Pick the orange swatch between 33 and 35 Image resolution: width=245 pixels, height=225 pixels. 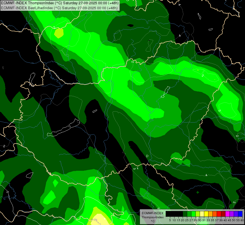click(210, 214)
